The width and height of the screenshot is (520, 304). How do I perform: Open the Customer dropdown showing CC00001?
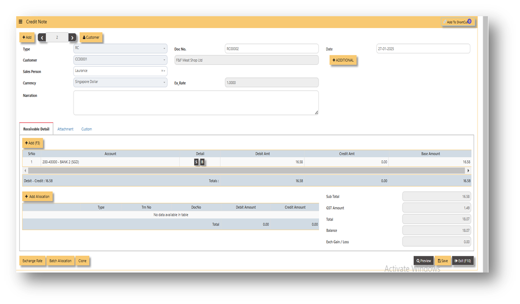click(120, 60)
